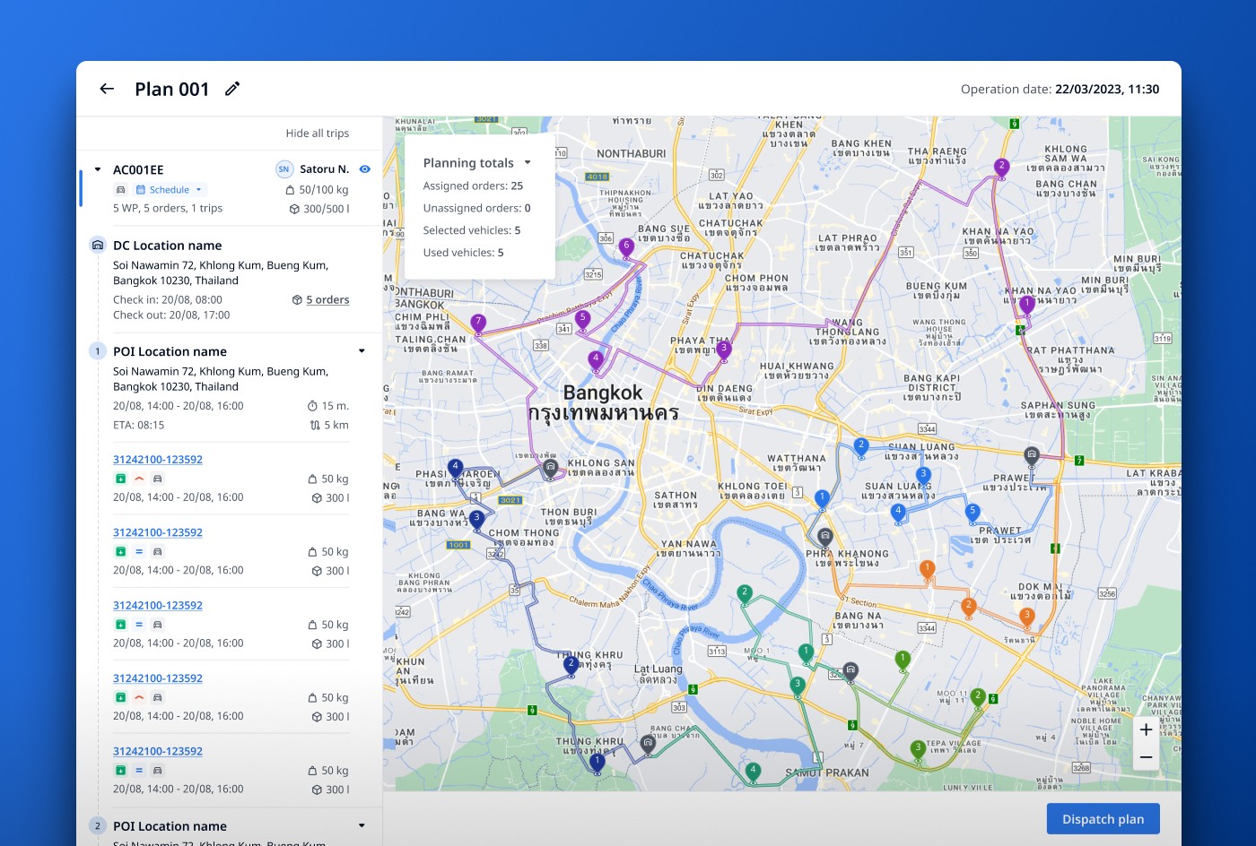Click Hide all trips
1256x846 pixels.
pos(318,134)
